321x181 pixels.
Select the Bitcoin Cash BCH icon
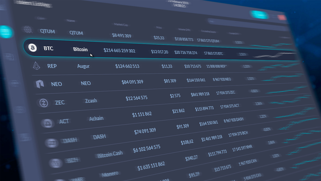(x=55, y=163)
